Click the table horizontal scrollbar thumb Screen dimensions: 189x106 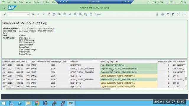click(58, 89)
